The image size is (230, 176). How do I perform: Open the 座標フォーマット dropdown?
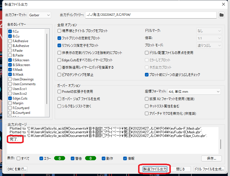coord(194,92)
